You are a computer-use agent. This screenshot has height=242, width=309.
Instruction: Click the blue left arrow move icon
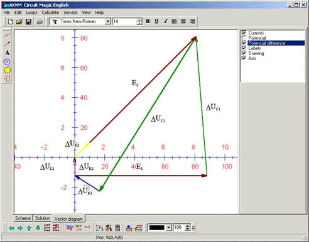click(11, 228)
